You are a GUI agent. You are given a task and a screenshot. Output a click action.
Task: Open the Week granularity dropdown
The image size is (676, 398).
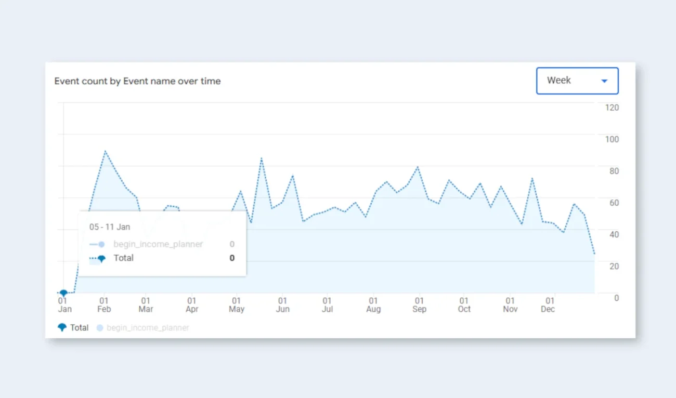pos(577,81)
